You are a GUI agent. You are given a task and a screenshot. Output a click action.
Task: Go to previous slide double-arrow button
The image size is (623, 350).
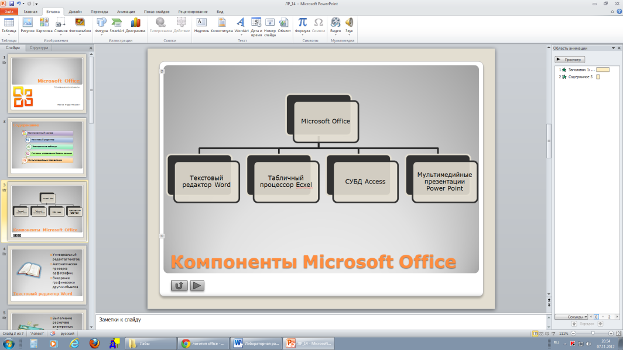pos(549,300)
